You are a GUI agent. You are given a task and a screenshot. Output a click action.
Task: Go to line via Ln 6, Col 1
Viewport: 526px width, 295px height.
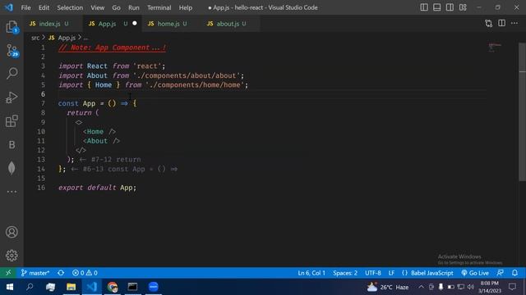coord(311,273)
